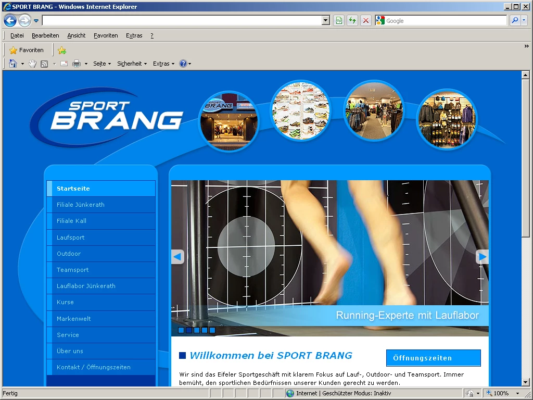Click the Home icon in command bar

click(x=13, y=64)
